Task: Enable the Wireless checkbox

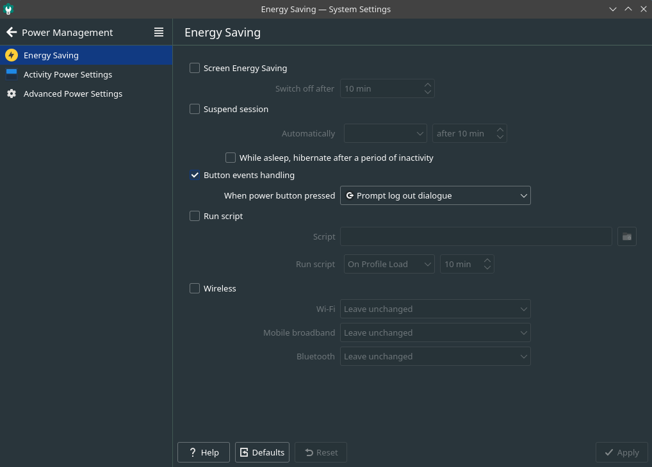Action: 195,288
